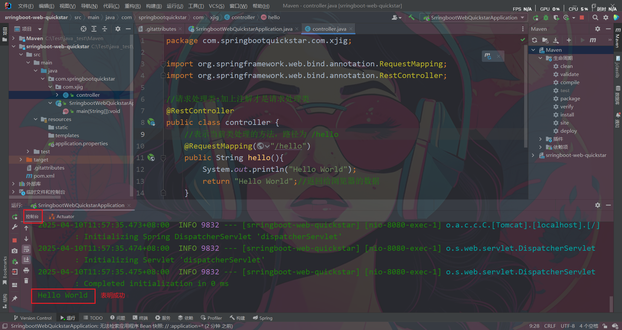Open 重构(R) refactor menu
This screenshot has width=622, height=330.
point(132,6)
